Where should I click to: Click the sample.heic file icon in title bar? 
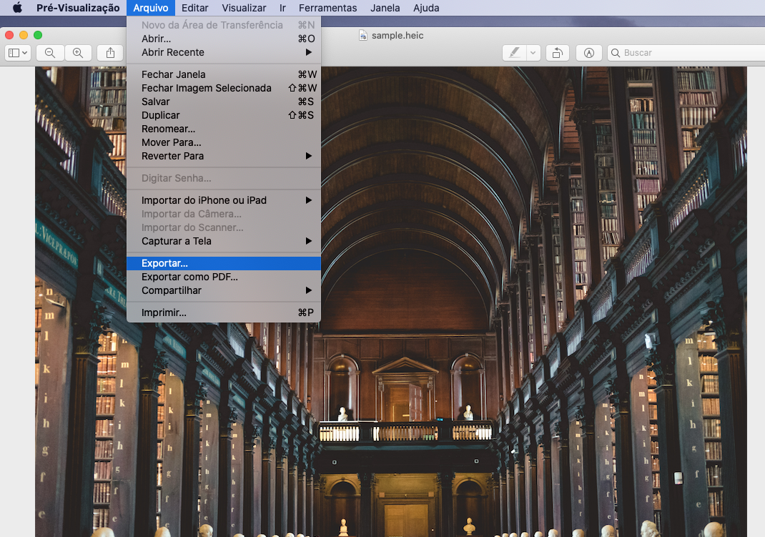point(362,35)
